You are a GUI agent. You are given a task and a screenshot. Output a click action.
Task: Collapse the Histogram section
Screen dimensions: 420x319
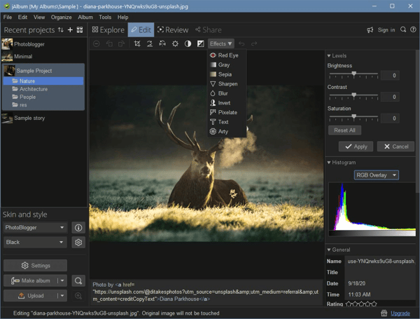329,163
